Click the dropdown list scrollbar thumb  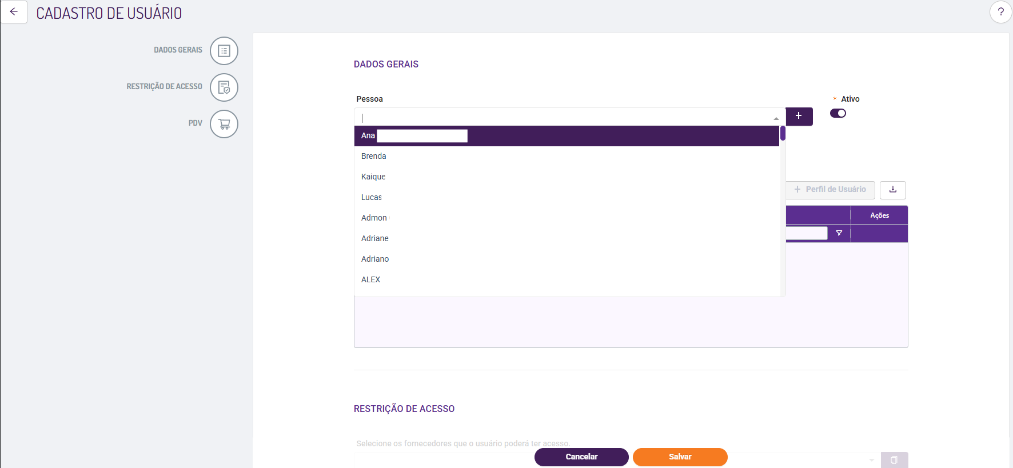(783, 134)
